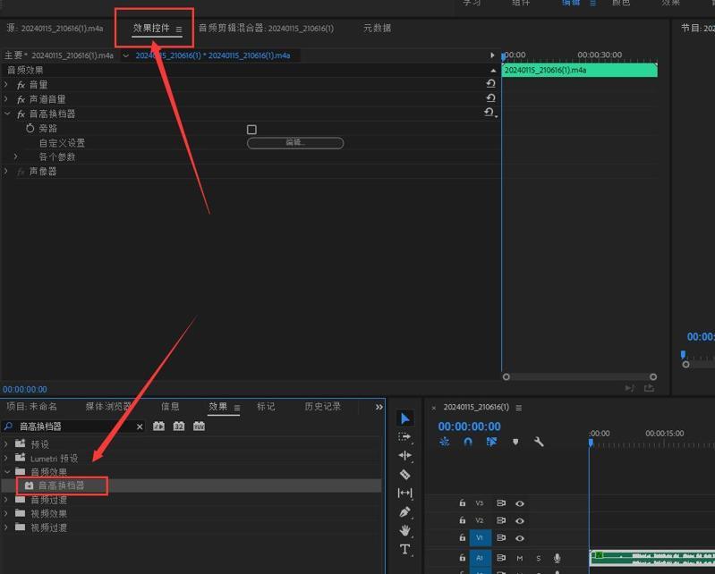Toggle V3 track output eye

point(519,503)
